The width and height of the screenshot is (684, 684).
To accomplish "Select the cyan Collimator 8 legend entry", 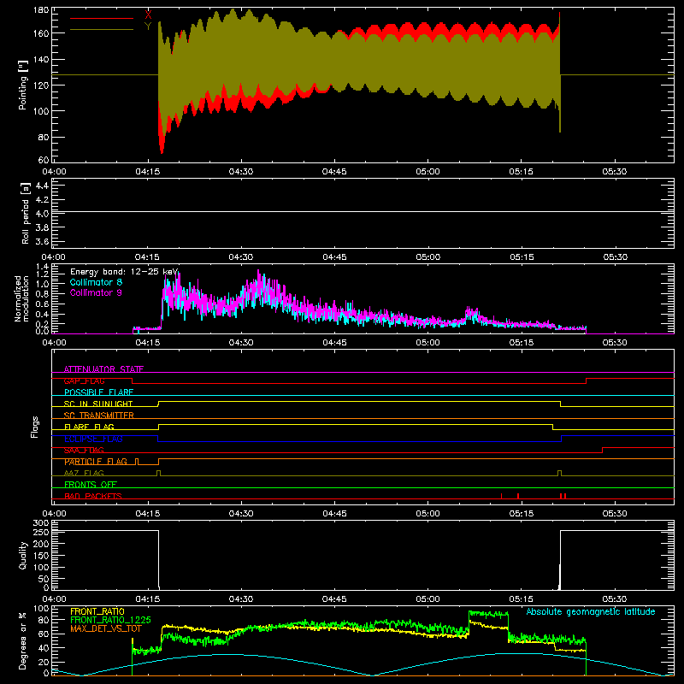I will [x=96, y=283].
